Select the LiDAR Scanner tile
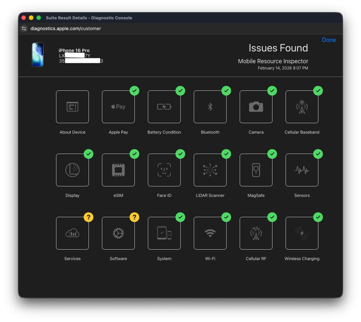The height and width of the screenshot is (322, 361). pos(210,170)
